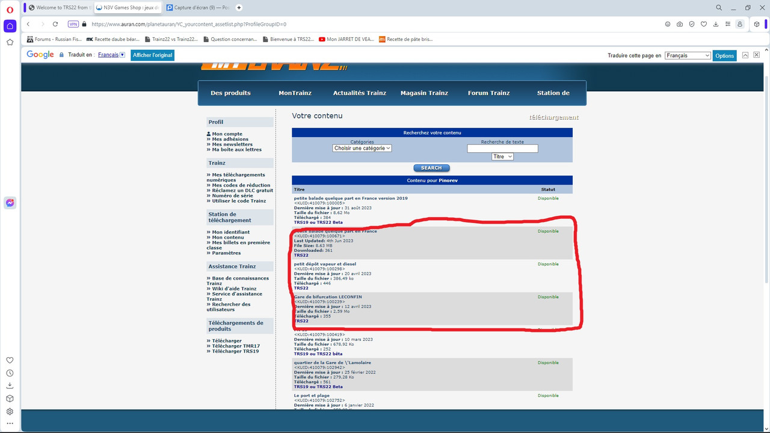Open extensions cube in the sidebar
Viewport: 770px width, 433px height.
click(10, 398)
